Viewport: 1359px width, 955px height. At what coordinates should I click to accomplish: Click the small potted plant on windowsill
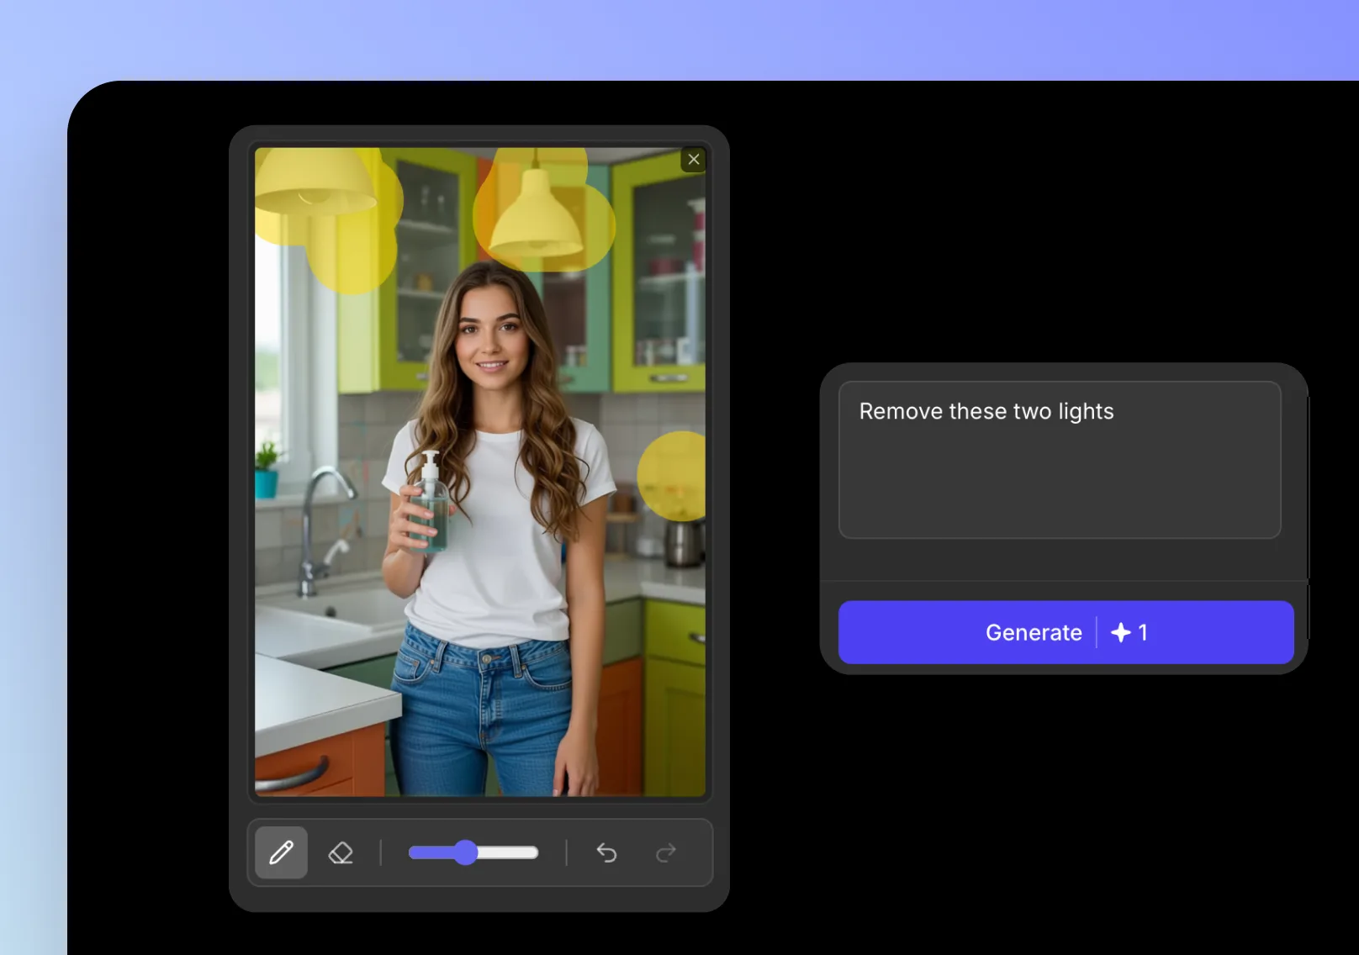pos(267,471)
